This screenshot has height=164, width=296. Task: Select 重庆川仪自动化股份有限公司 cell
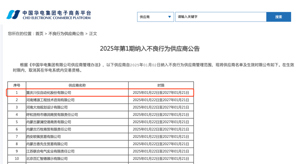[x=77, y=93]
